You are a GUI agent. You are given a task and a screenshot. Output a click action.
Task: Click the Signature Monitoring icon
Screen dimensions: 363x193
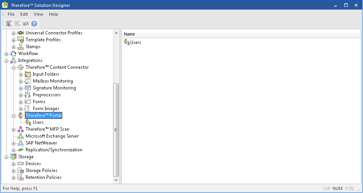tap(28, 88)
